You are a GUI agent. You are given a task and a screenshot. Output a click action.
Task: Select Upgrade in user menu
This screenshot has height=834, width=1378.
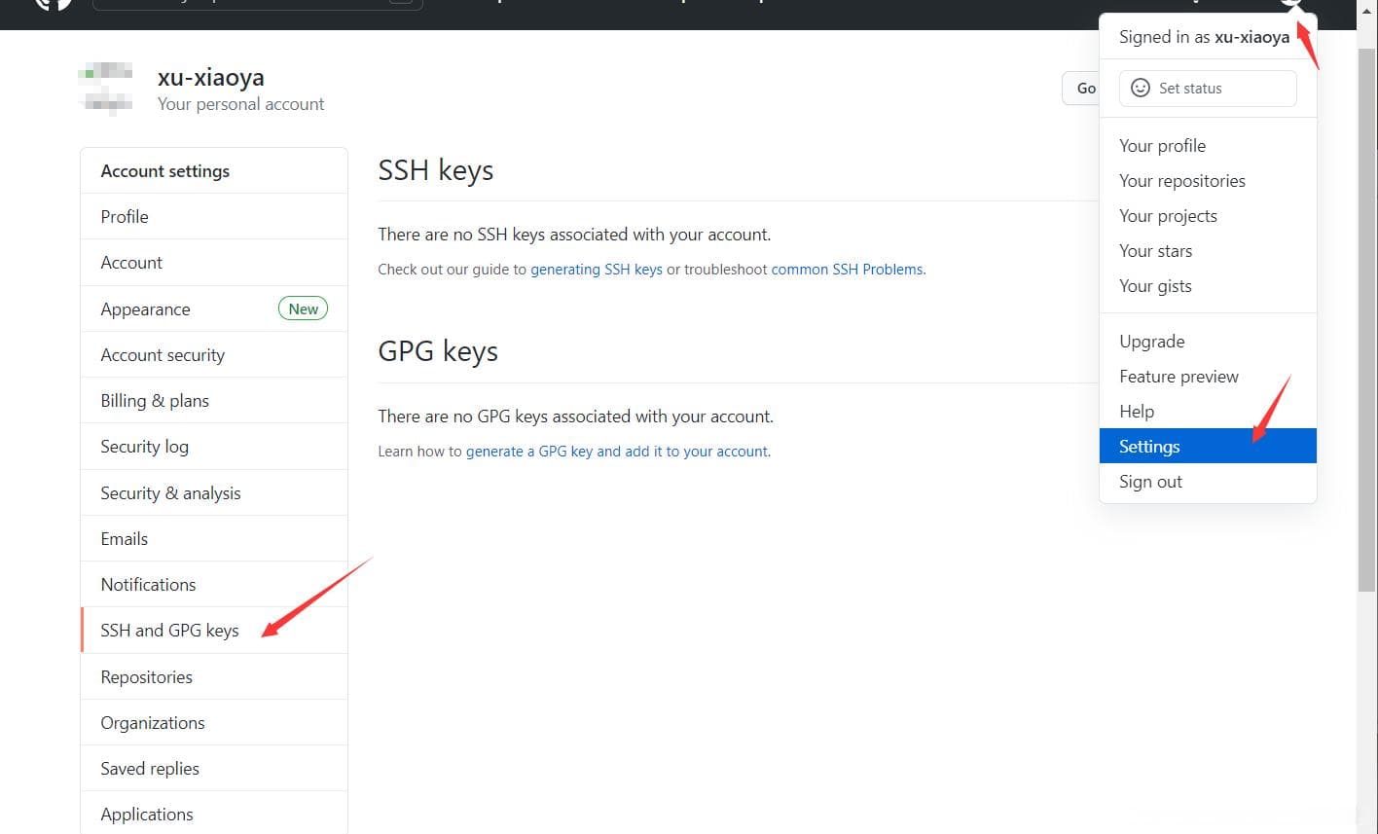1208,342
